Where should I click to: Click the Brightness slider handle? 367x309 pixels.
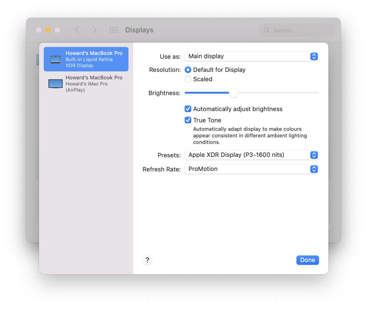pyautogui.click(x=233, y=93)
